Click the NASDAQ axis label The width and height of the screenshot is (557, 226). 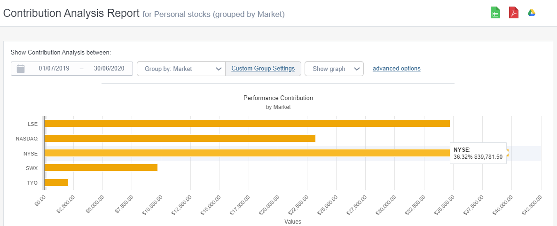tap(27, 138)
